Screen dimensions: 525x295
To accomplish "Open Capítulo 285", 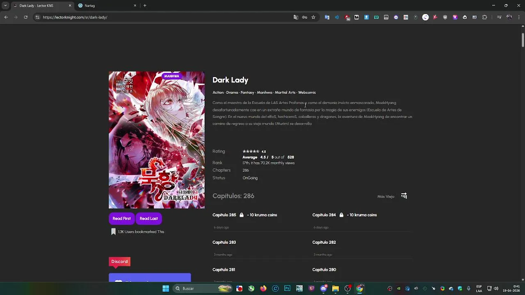I will [x=224, y=215].
